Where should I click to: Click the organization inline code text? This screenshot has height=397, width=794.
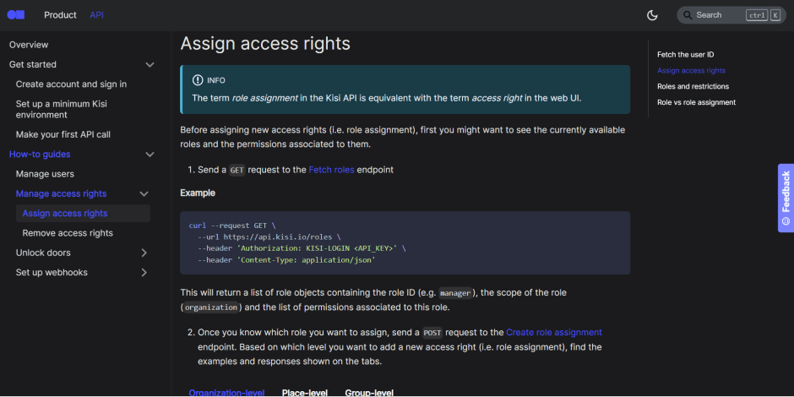[x=211, y=307]
